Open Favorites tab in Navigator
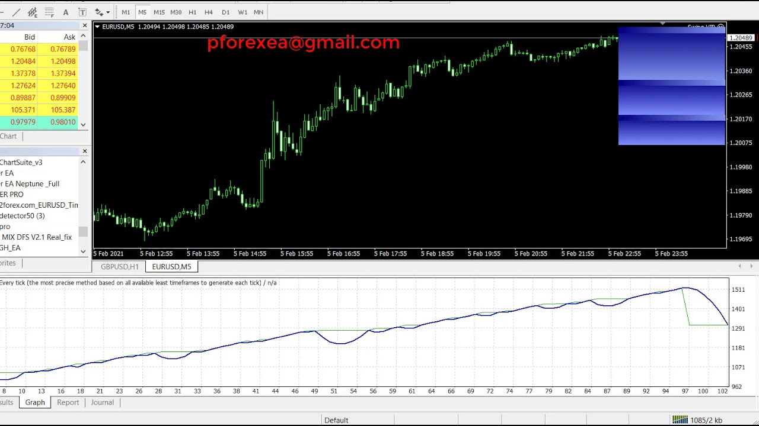Screen dimensions: 759x426 8,263
